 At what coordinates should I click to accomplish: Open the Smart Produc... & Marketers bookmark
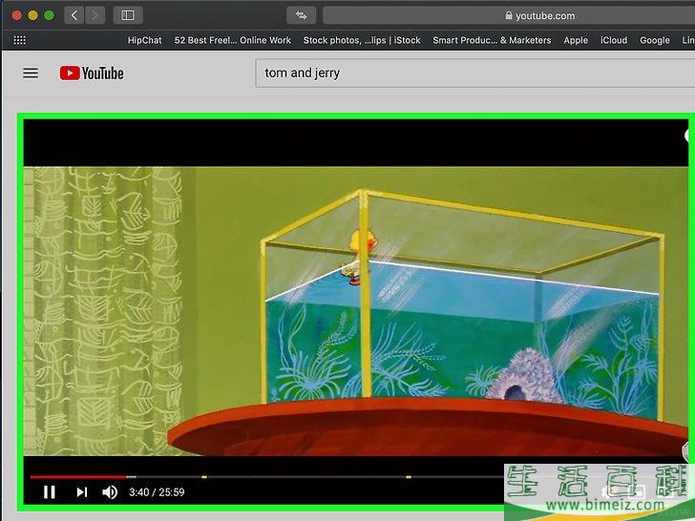coord(492,40)
